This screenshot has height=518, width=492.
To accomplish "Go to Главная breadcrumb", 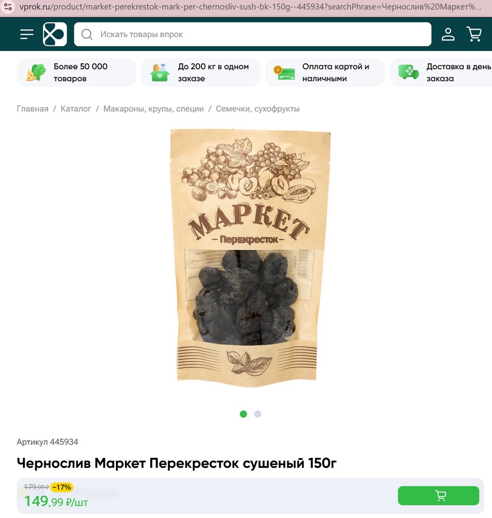I will 32,109.
